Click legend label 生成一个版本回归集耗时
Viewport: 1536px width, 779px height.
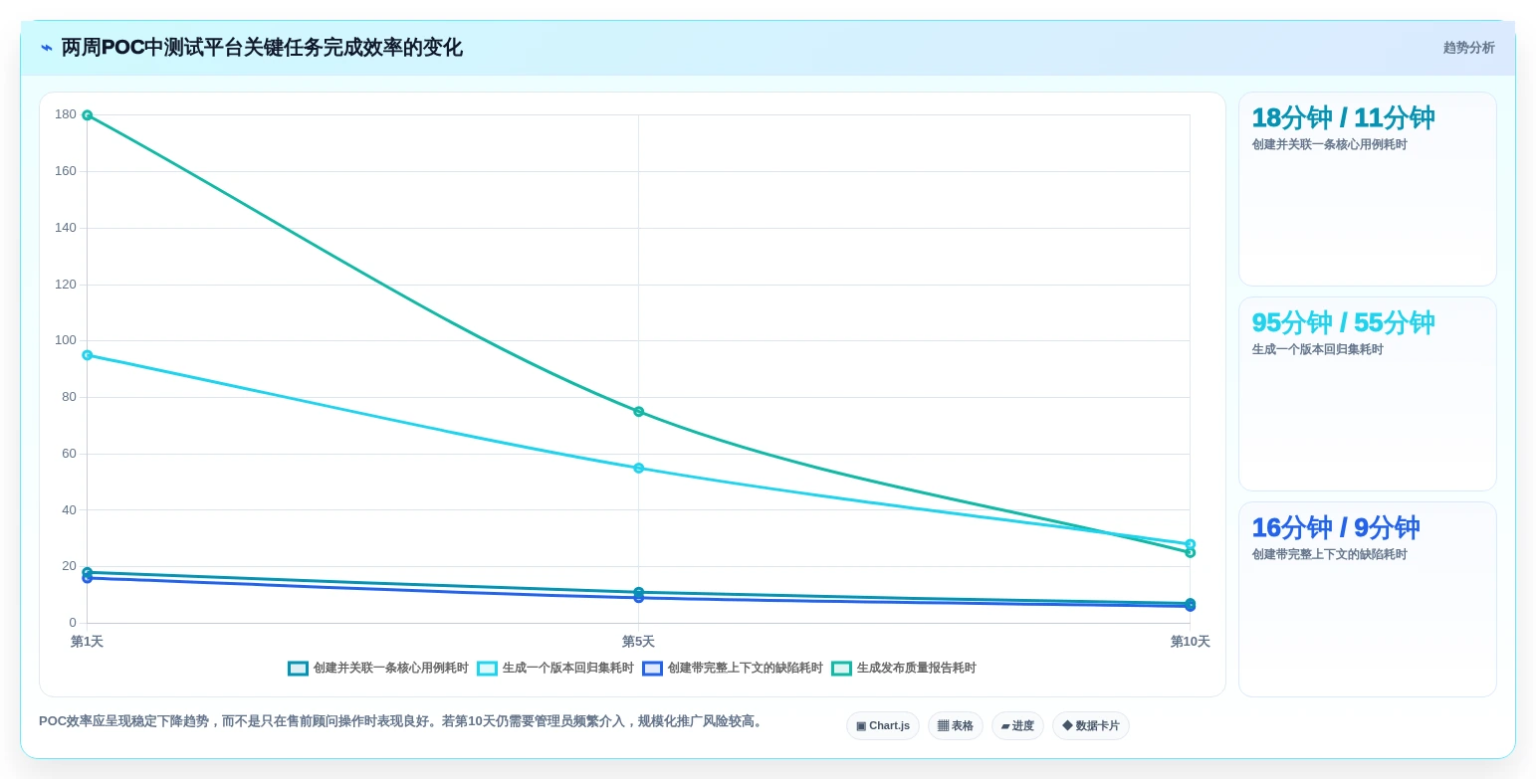pyautogui.click(x=567, y=669)
